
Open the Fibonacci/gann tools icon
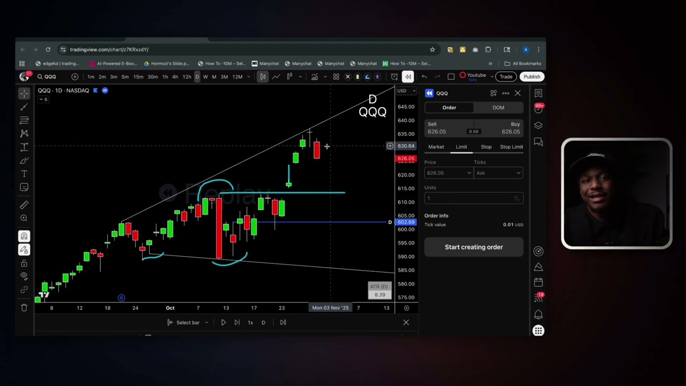pos(24,120)
